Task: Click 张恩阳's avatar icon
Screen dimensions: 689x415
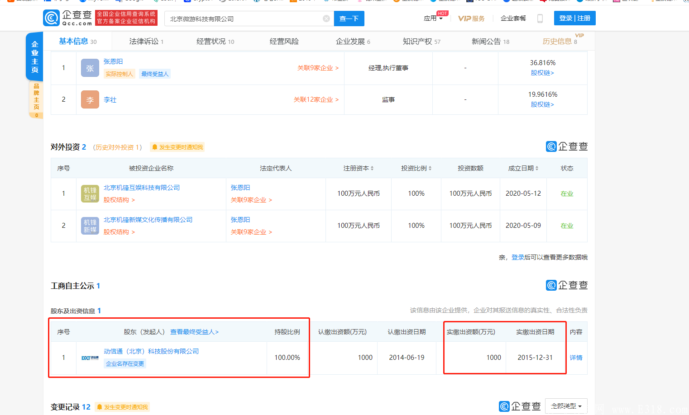Action: click(x=90, y=68)
